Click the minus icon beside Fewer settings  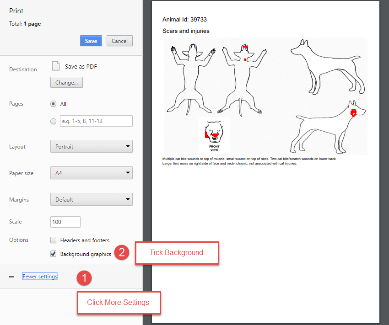(12, 277)
